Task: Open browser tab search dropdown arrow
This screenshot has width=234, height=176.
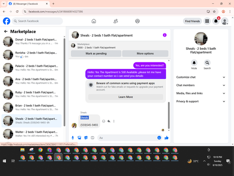Action: pyautogui.click(x=4, y=4)
